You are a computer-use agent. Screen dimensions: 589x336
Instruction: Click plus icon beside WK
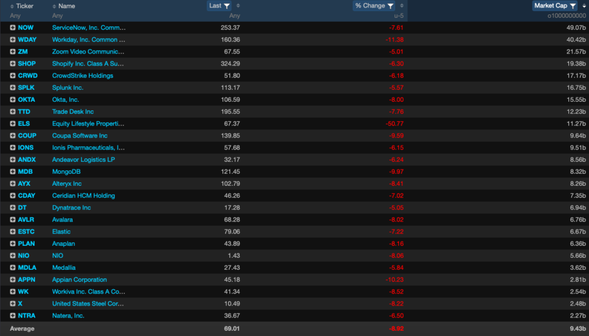(x=13, y=292)
